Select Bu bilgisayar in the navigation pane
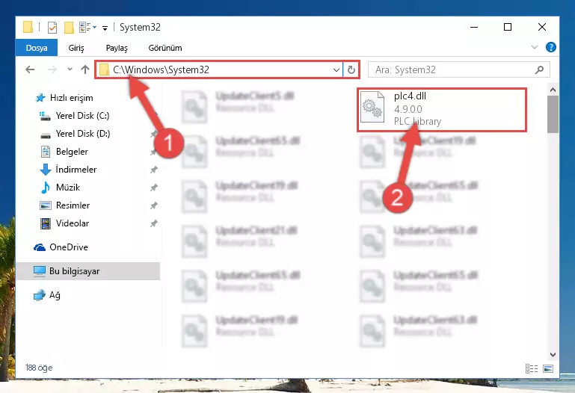The height and width of the screenshot is (393, 575). click(x=88, y=271)
